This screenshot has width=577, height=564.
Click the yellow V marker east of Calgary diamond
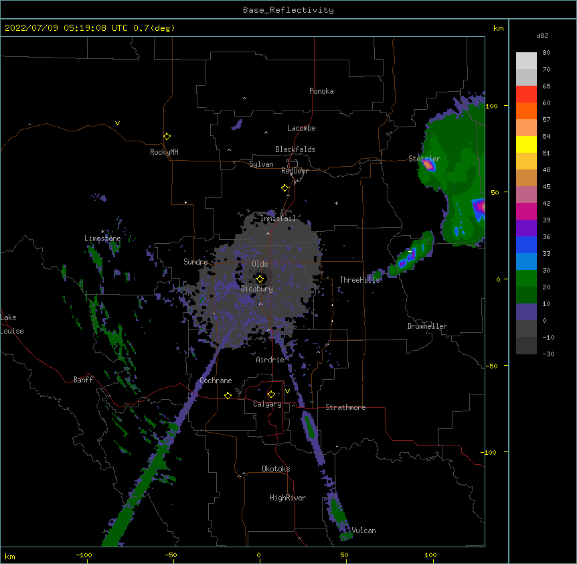click(287, 391)
